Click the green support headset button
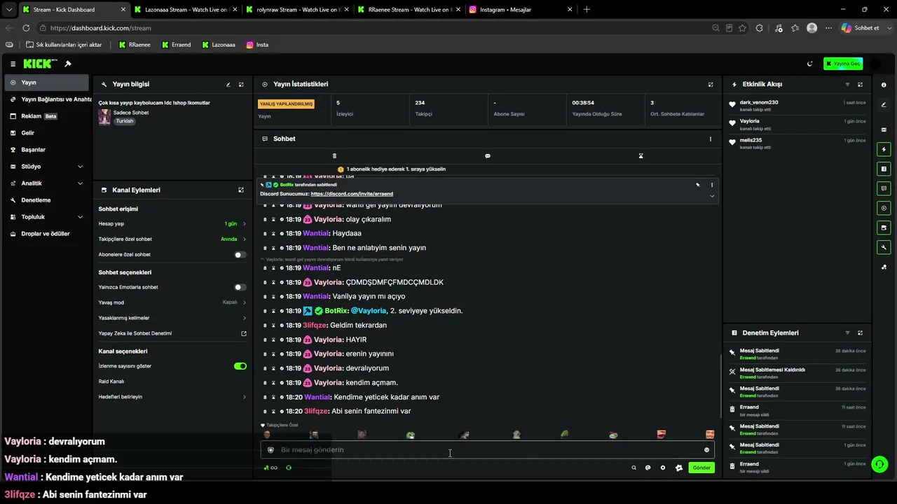The image size is (897, 504). click(x=879, y=464)
